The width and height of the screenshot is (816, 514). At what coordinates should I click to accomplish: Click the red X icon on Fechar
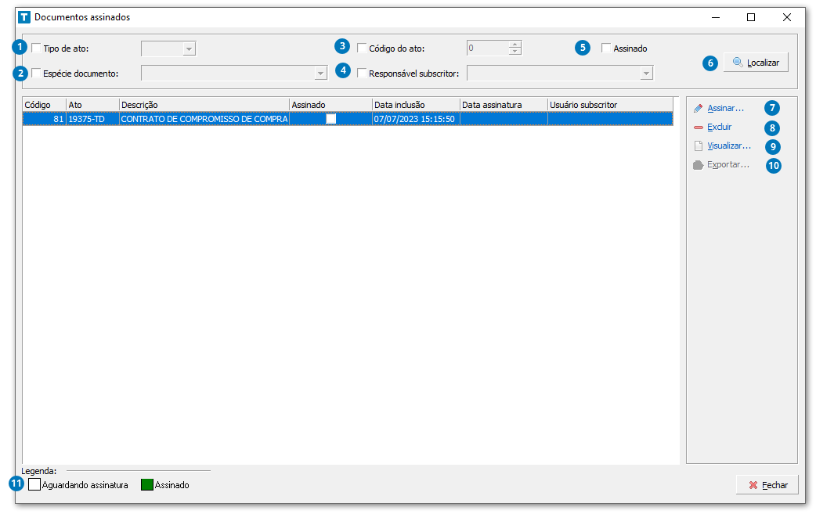753,485
